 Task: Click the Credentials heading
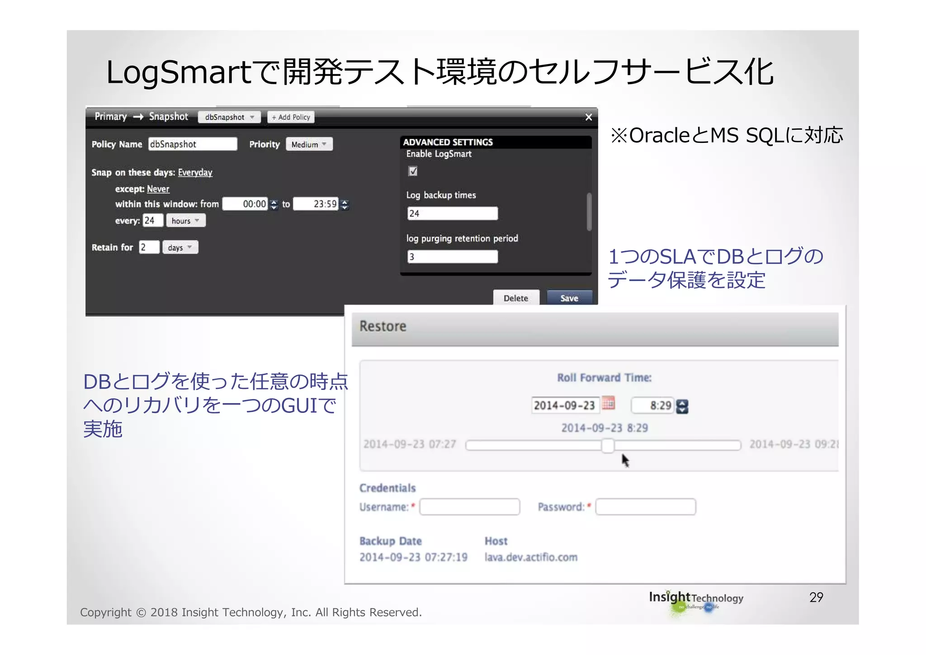point(387,488)
